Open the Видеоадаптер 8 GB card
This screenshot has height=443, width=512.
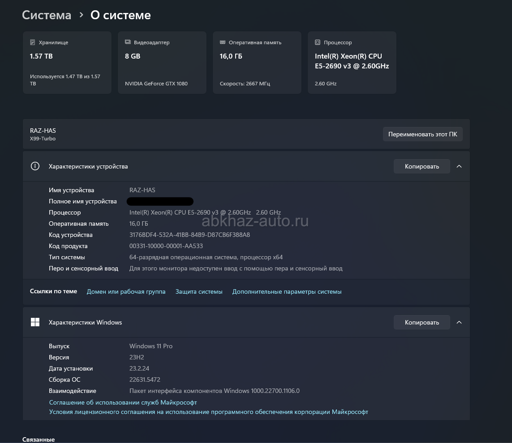coord(162,63)
